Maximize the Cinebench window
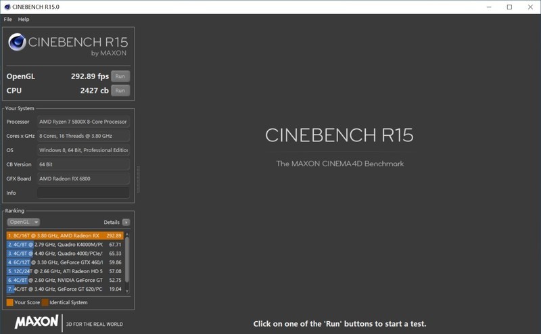Viewport: 541px width, 334px height. tap(509, 7)
